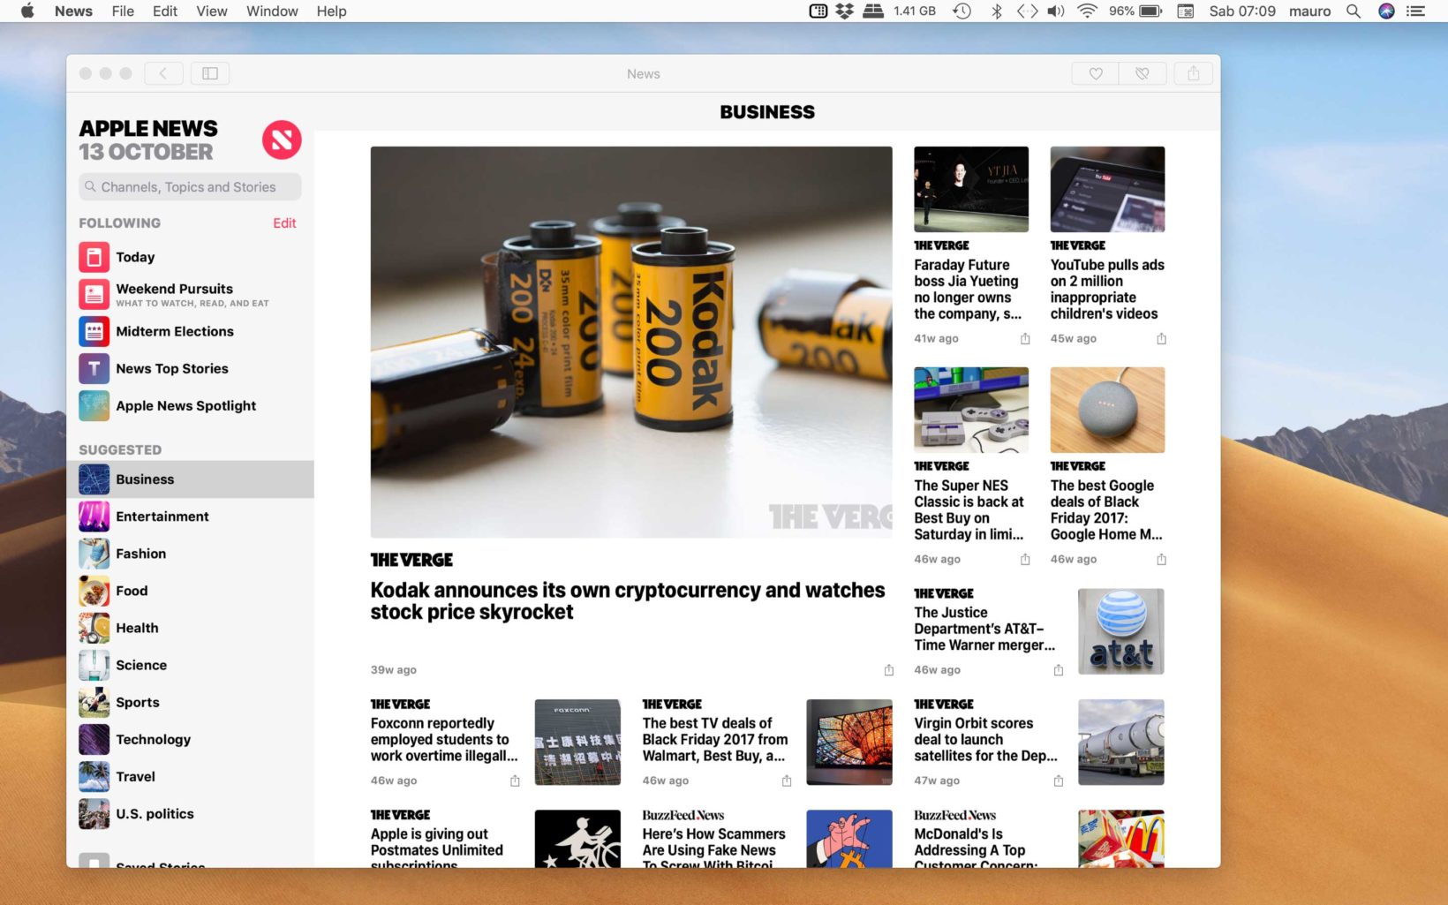The width and height of the screenshot is (1448, 905).
Task: Open the McDonald's story thumbnail
Action: point(1121,838)
